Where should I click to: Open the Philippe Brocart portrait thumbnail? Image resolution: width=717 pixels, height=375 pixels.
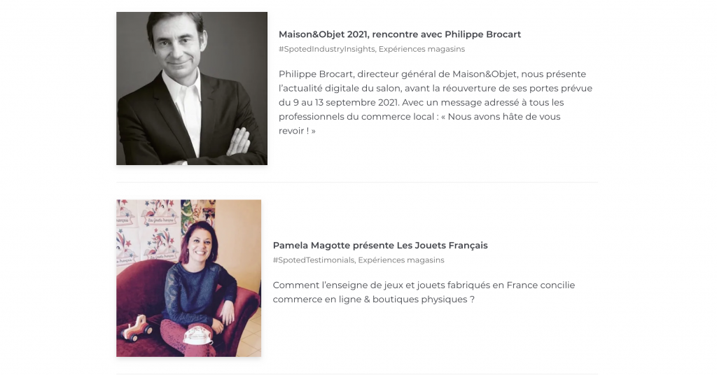point(192,89)
